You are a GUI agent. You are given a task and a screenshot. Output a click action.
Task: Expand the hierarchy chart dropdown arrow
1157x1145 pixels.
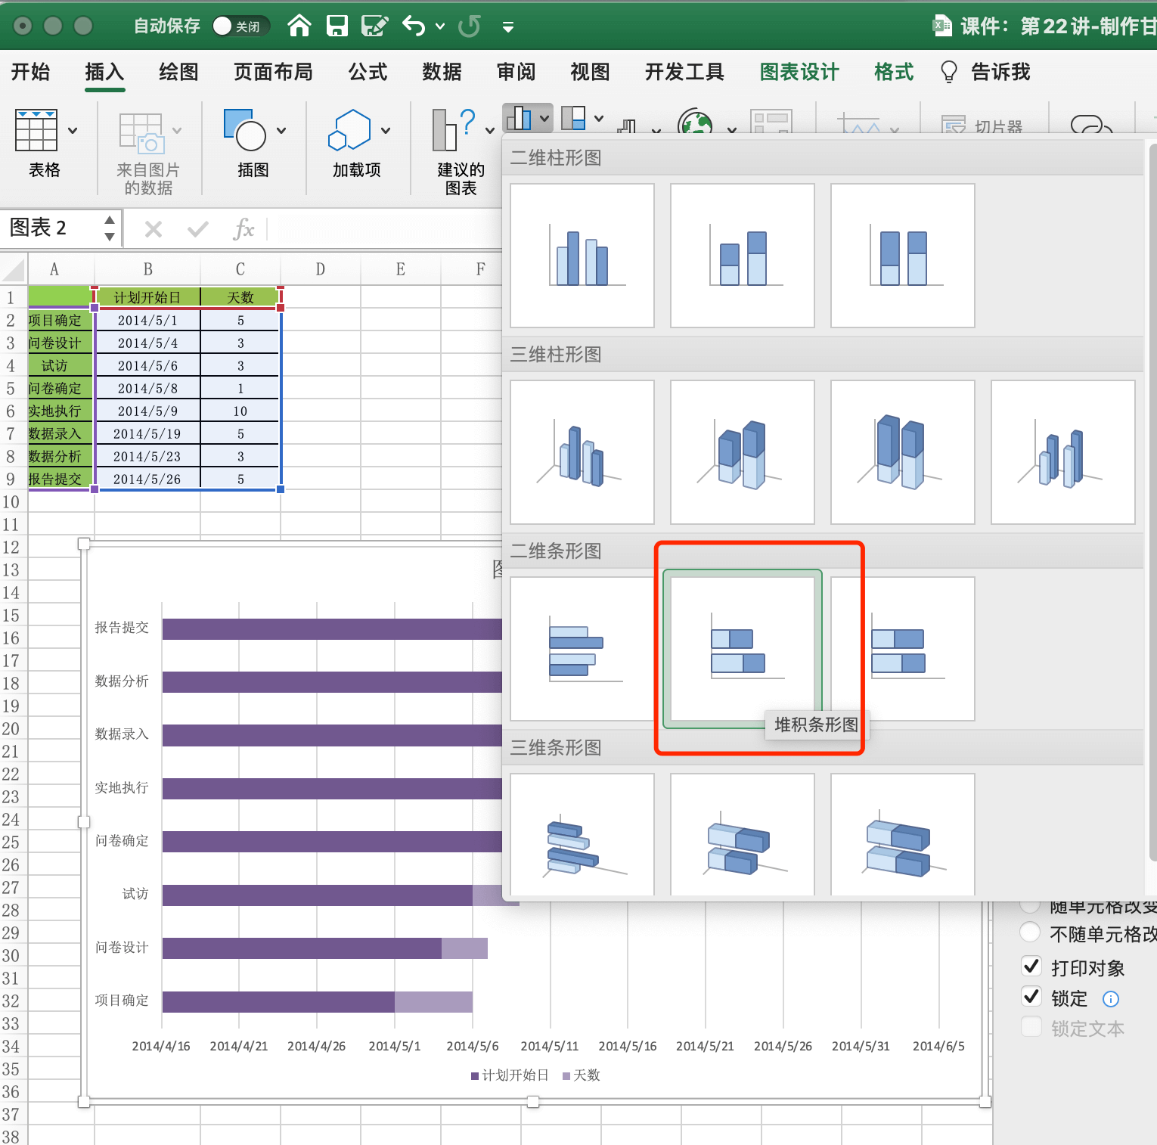pyautogui.click(x=599, y=118)
